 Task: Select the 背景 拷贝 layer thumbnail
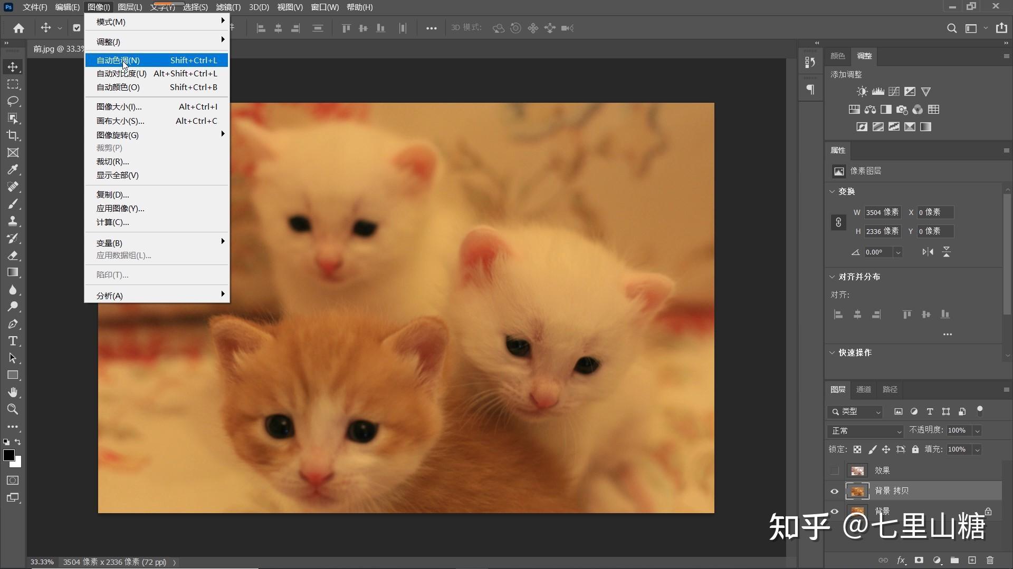[857, 491]
